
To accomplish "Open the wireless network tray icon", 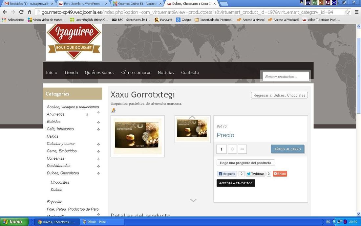I will 340,222.
